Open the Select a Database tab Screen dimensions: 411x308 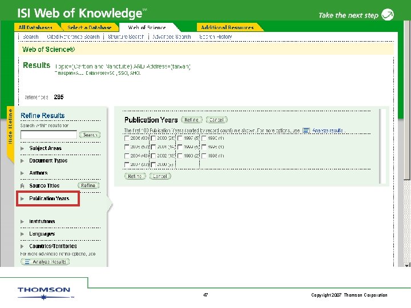tap(90, 27)
